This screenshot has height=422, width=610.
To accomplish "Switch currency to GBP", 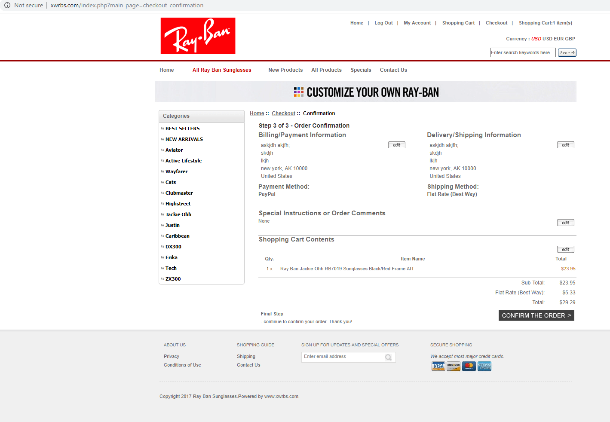I will (x=570, y=39).
